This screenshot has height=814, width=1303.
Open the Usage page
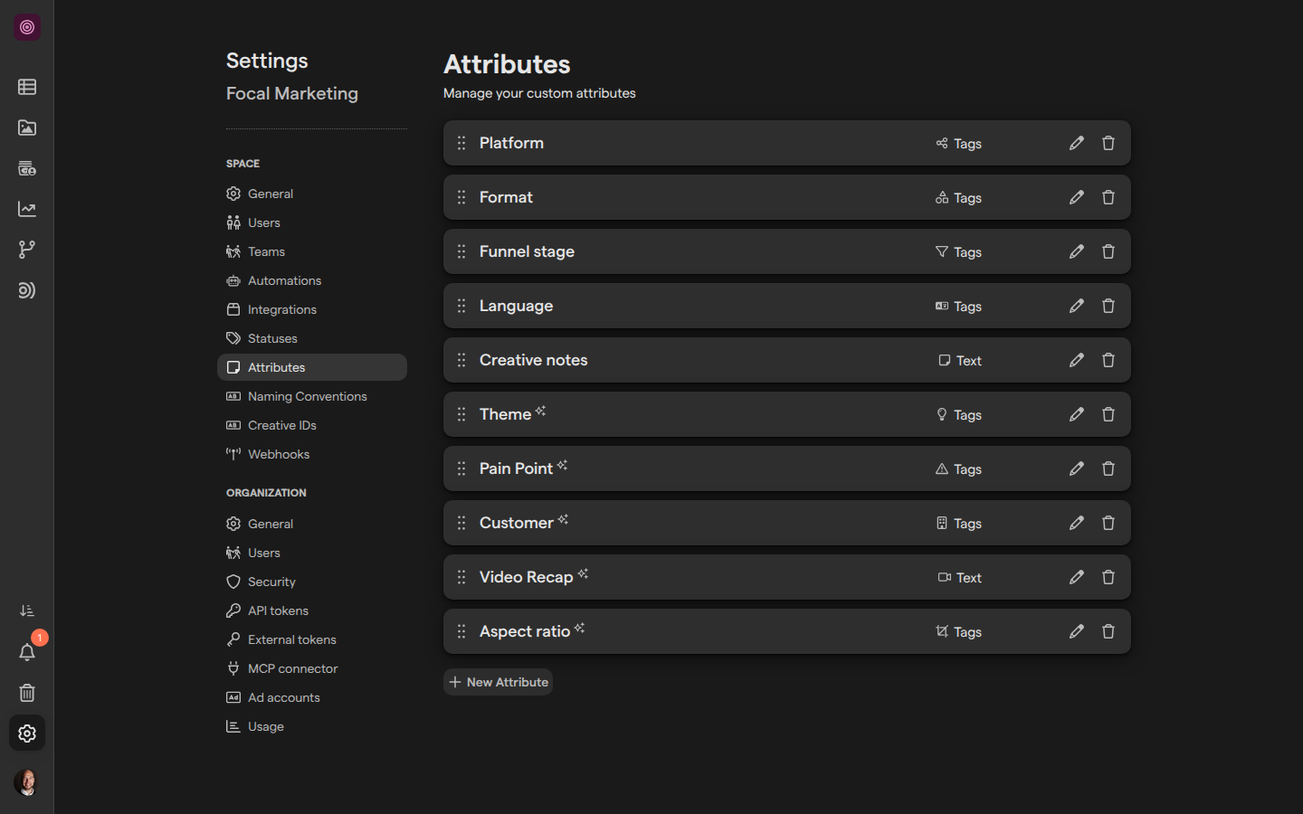coord(312,726)
